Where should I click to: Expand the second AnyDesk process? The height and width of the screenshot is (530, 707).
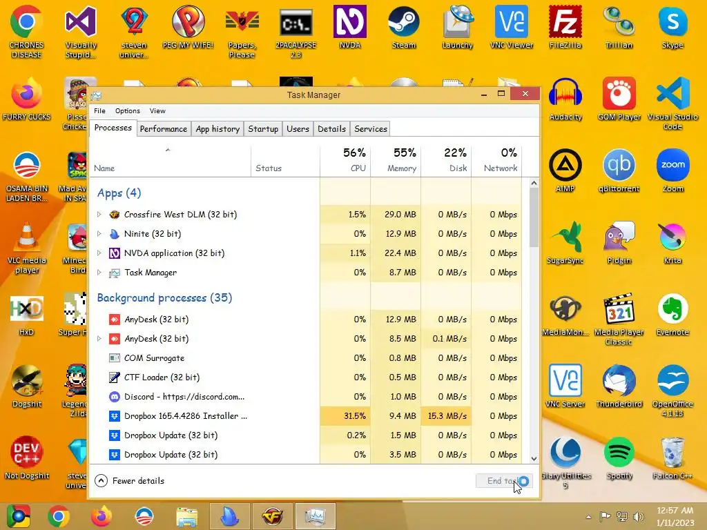(99, 339)
